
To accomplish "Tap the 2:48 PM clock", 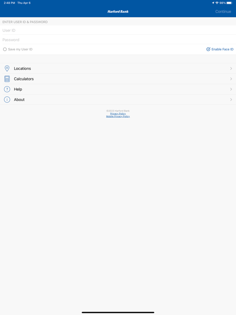I will [x=9, y=3].
